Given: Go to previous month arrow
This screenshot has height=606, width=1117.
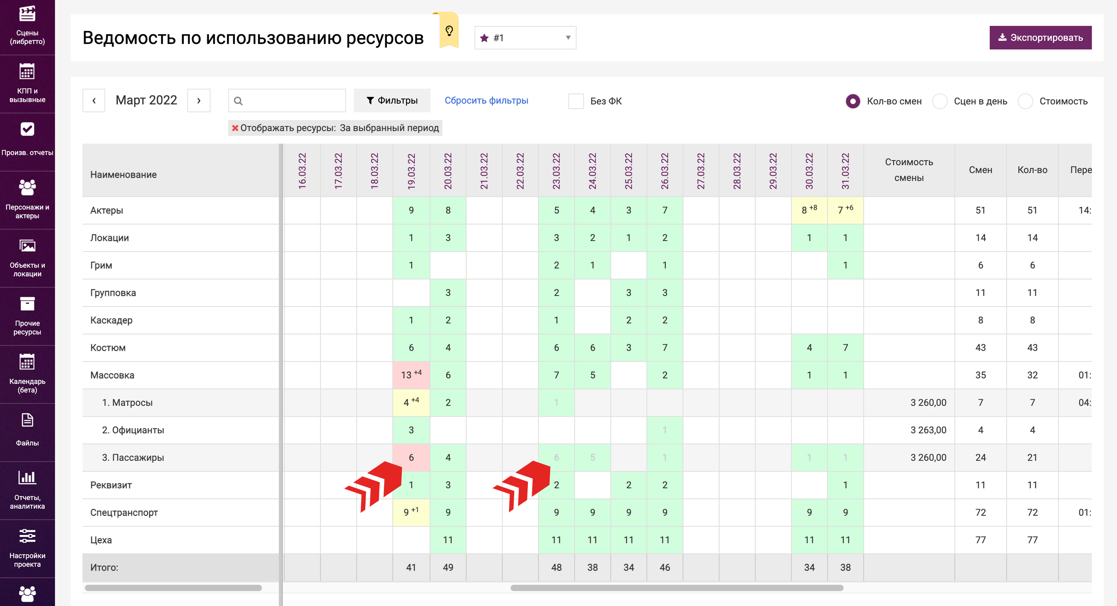Looking at the screenshot, I should click(93, 100).
